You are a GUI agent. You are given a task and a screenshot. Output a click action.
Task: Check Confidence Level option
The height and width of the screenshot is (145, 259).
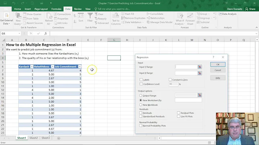141,84
